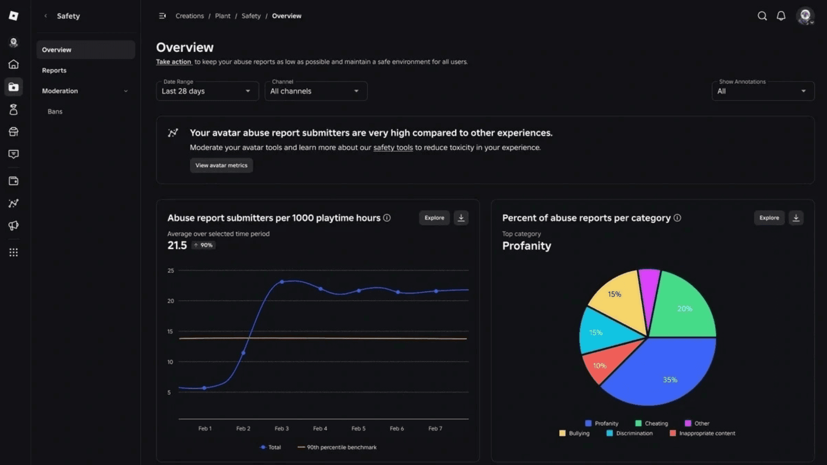
Task: Click the Home icon in sidebar
Action: [13, 64]
